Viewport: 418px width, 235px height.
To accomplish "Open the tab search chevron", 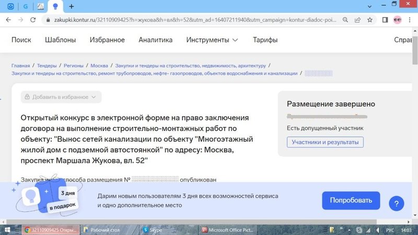I will tap(369, 6).
